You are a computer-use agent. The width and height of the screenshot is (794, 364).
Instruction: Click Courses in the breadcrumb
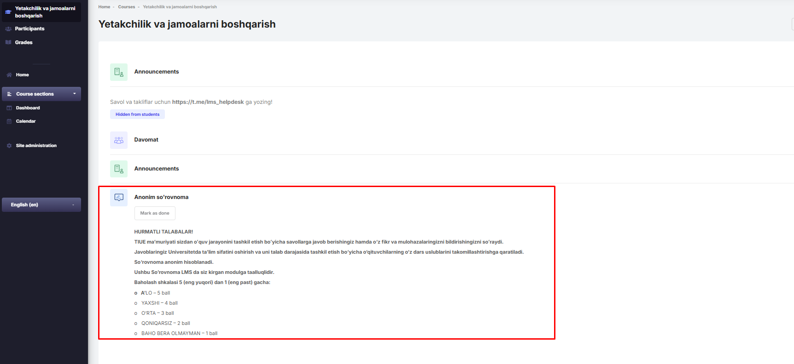point(126,7)
